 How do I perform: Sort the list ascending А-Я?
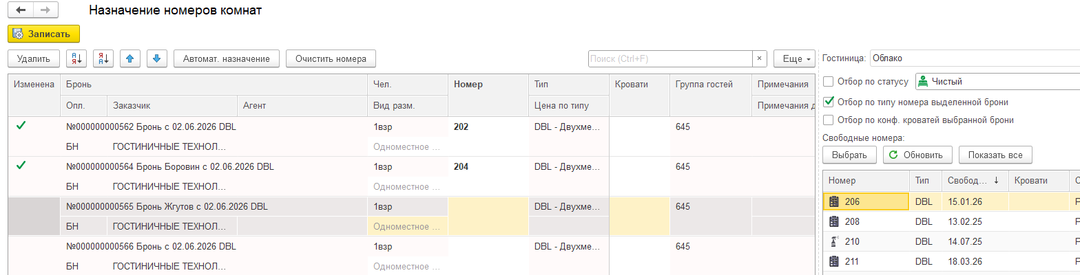tap(76, 58)
